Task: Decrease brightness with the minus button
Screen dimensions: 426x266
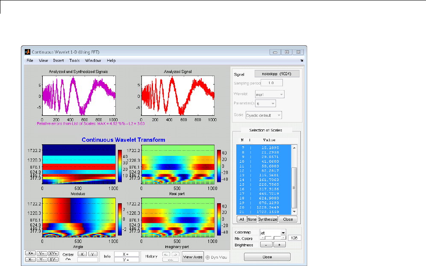Action: point(266,245)
